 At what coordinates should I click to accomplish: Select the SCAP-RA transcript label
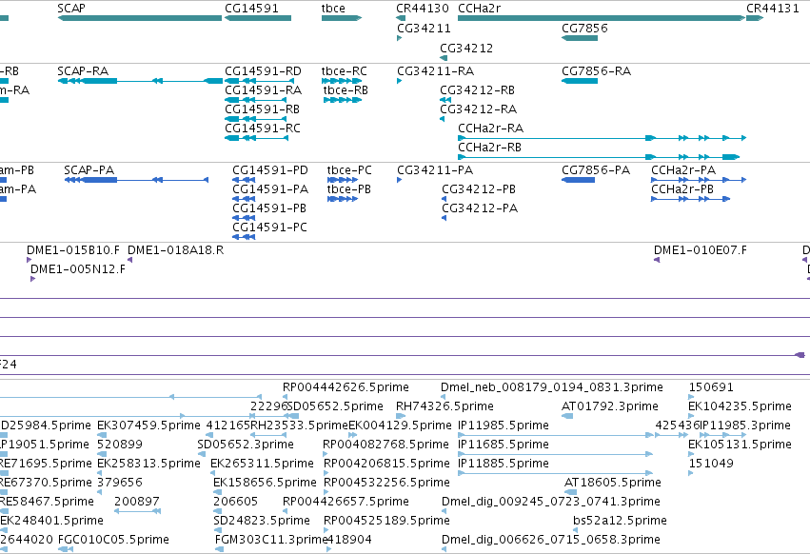click(x=83, y=71)
